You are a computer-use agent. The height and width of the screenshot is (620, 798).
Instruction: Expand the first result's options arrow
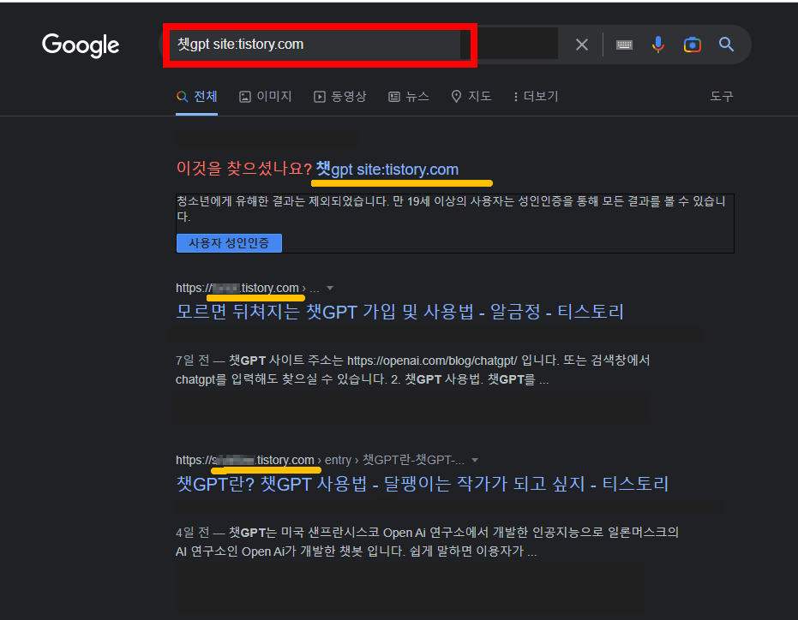pyautogui.click(x=330, y=288)
